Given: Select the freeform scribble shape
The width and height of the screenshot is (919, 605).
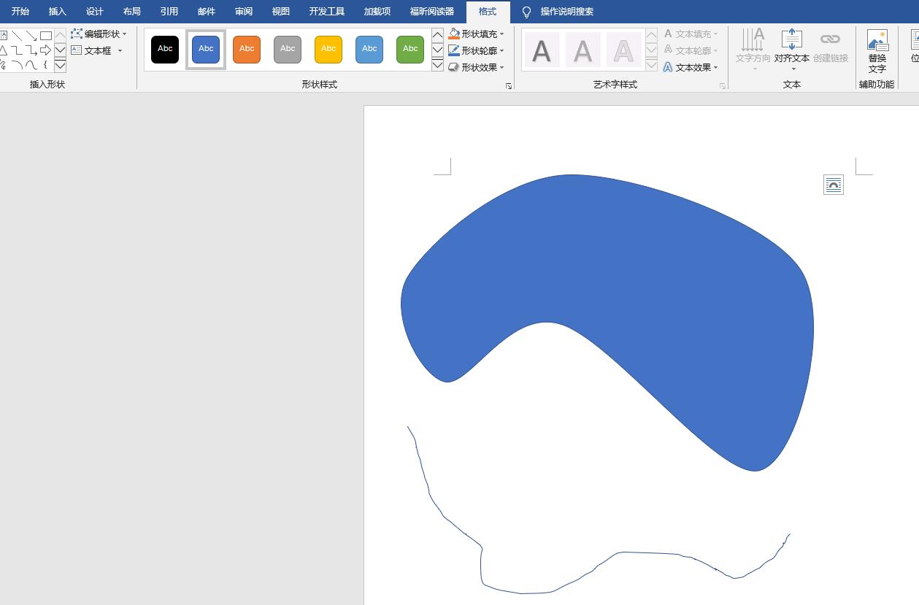Looking at the screenshot, I should tap(3, 65).
